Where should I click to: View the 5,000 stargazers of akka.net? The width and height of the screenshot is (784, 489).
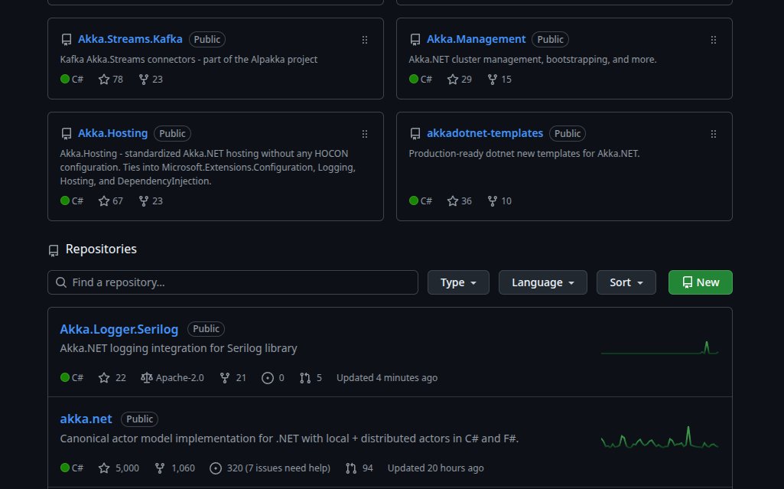[119, 468]
